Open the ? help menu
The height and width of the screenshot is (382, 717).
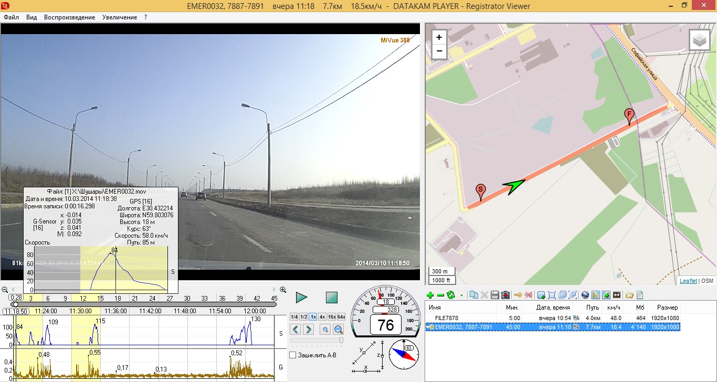point(146,17)
